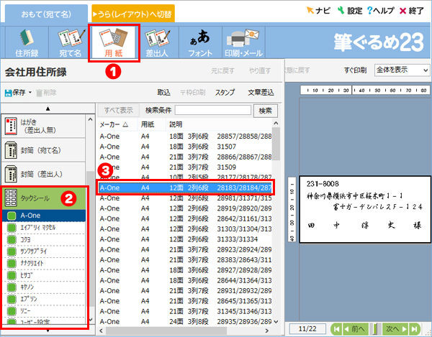The width and height of the screenshot is (432, 337).
Task: Open the フォント font toolbar icon
Action: click(200, 42)
